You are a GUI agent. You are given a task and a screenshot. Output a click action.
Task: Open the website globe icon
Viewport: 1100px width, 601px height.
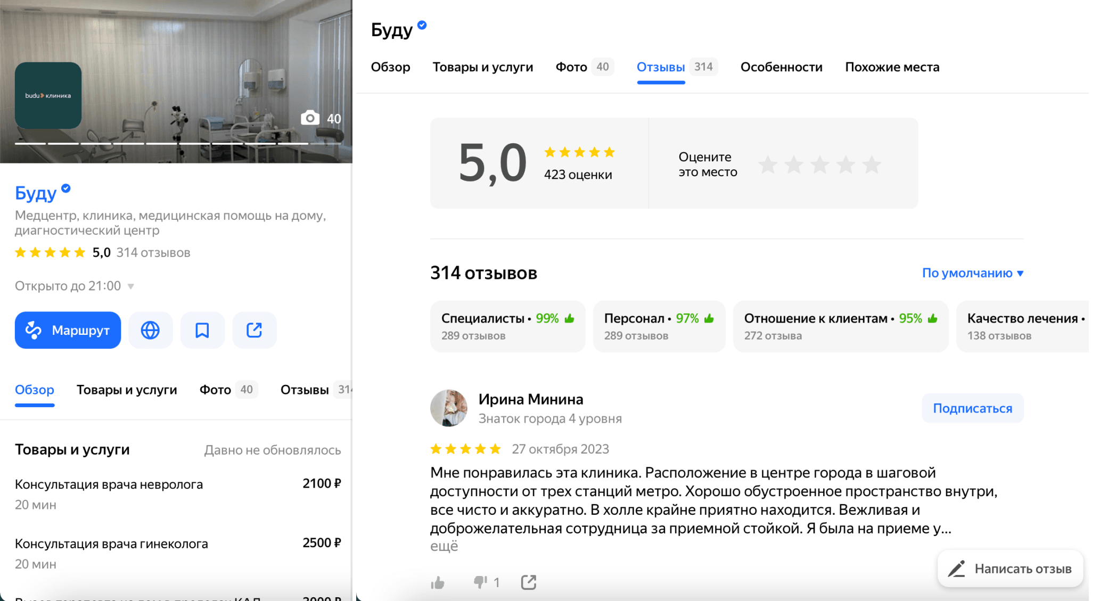pyautogui.click(x=150, y=330)
